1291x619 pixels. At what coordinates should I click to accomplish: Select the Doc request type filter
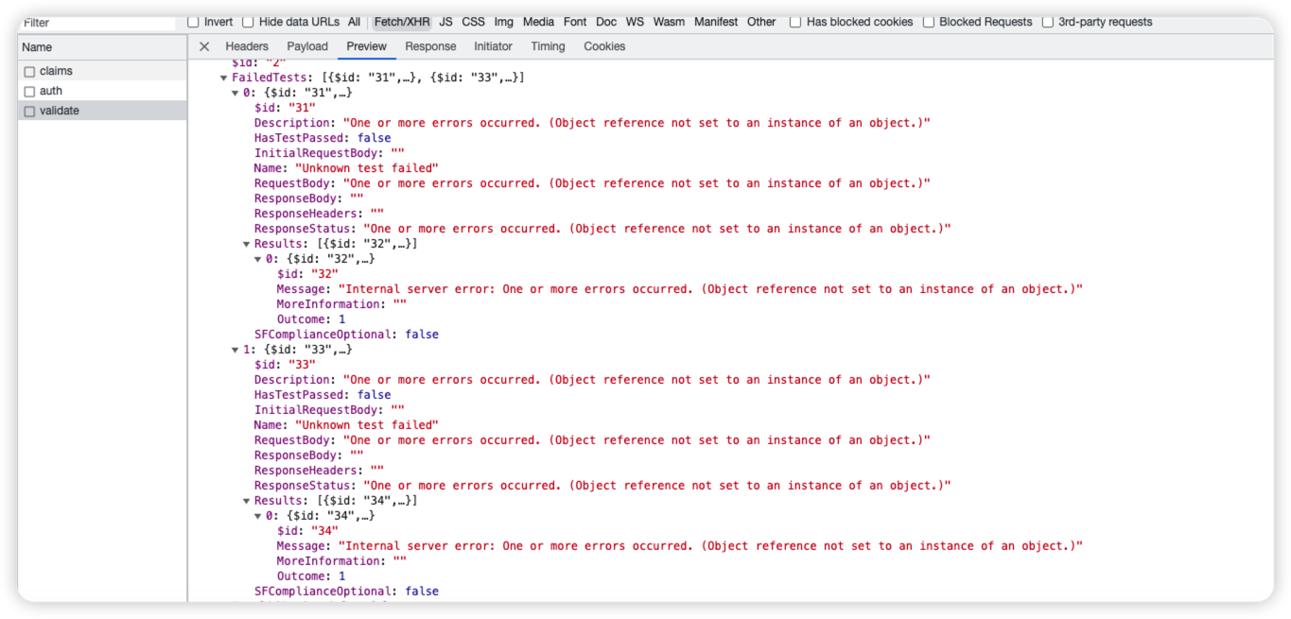pos(605,22)
